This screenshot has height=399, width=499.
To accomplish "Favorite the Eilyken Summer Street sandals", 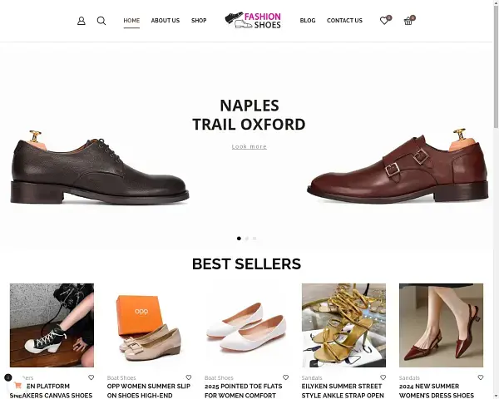I will [x=383, y=377].
